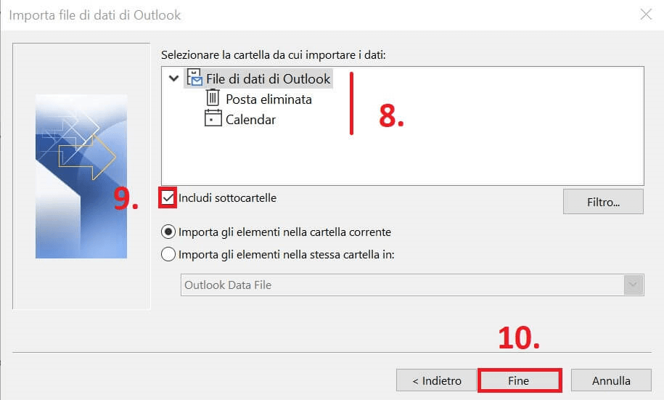Click the Outlook data file envelope icon
The width and height of the screenshot is (664, 400).
click(x=194, y=78)
